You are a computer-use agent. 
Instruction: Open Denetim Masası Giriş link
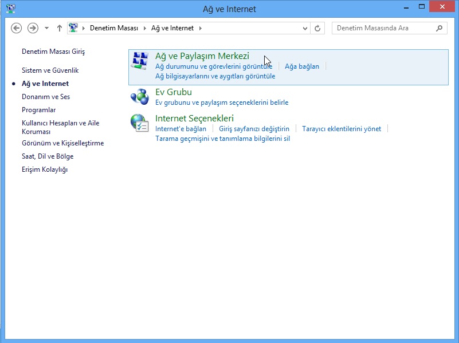[x=53, y=52]
